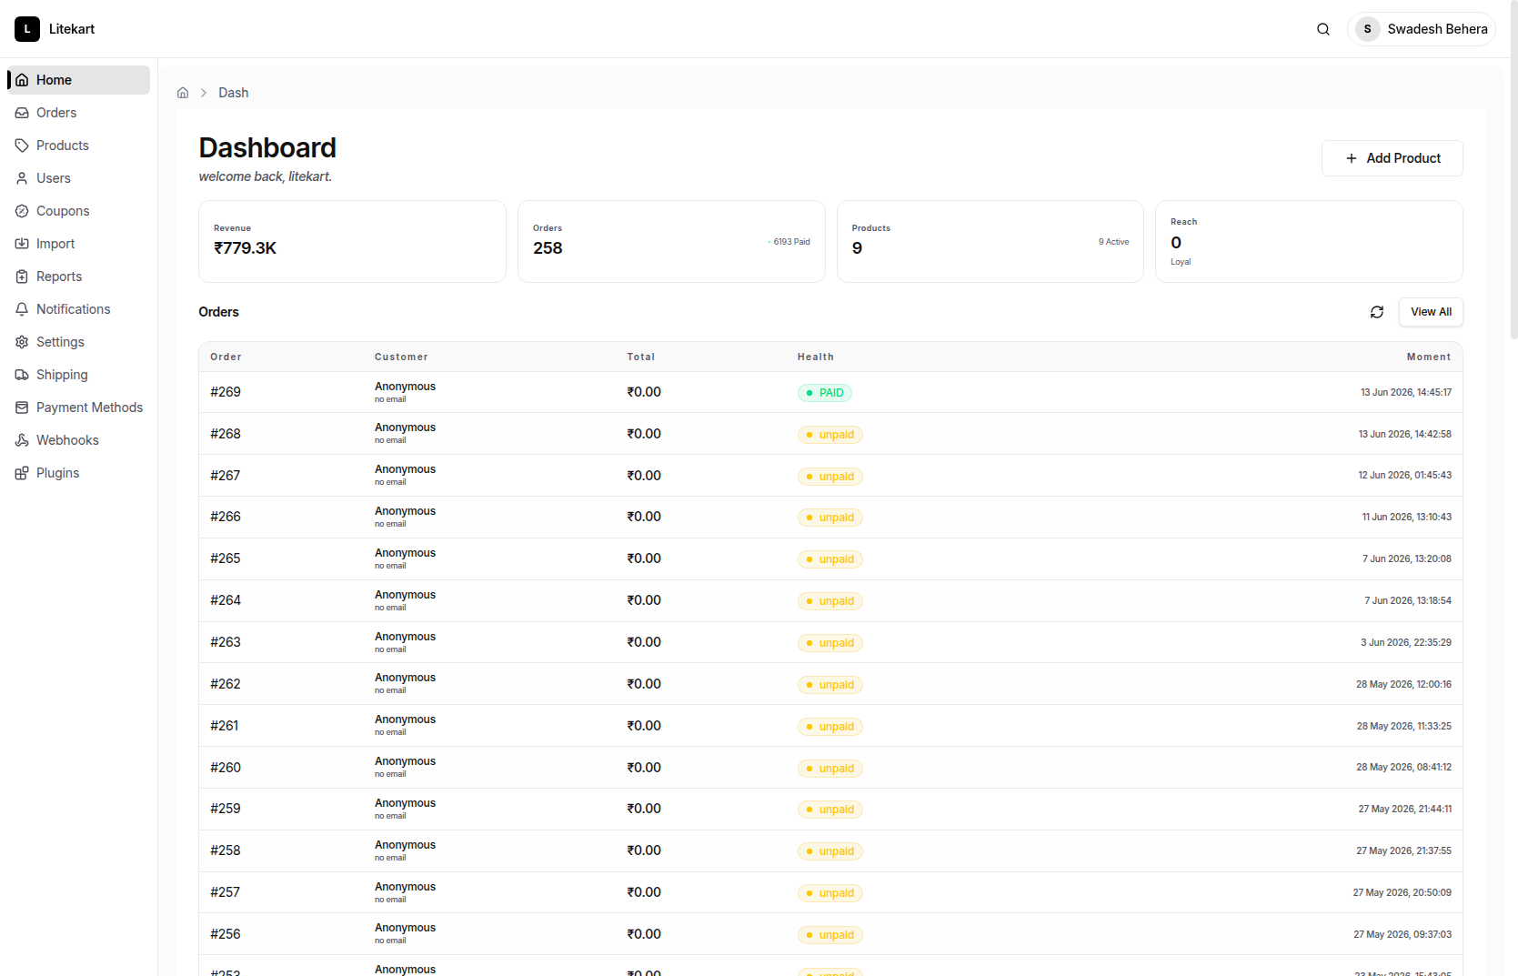Click the Revenue ₹779.3K card

(x=352, y=241)
